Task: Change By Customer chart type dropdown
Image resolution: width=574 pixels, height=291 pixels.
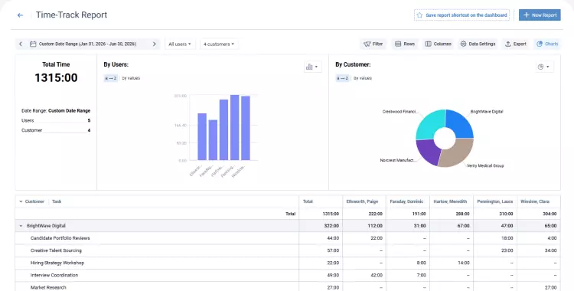Action: coord(544,67)
